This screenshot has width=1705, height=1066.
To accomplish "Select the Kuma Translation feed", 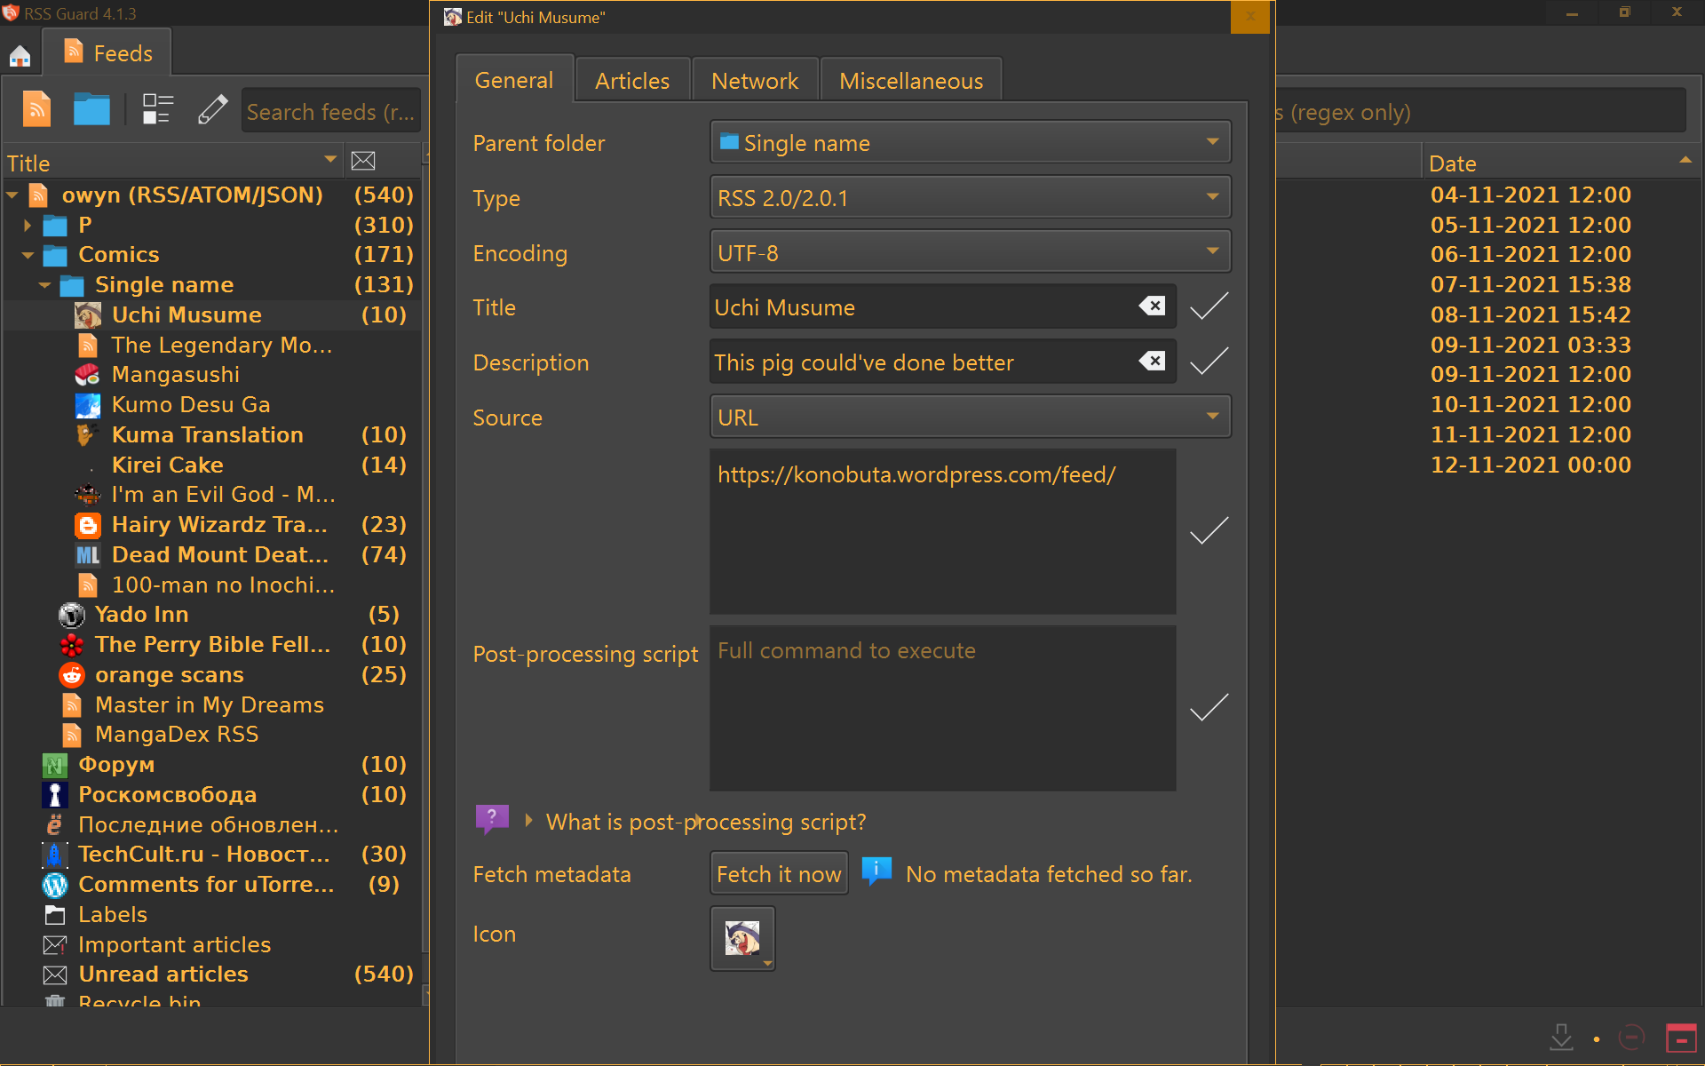I will pyautogui.click(x=207, y=435).
